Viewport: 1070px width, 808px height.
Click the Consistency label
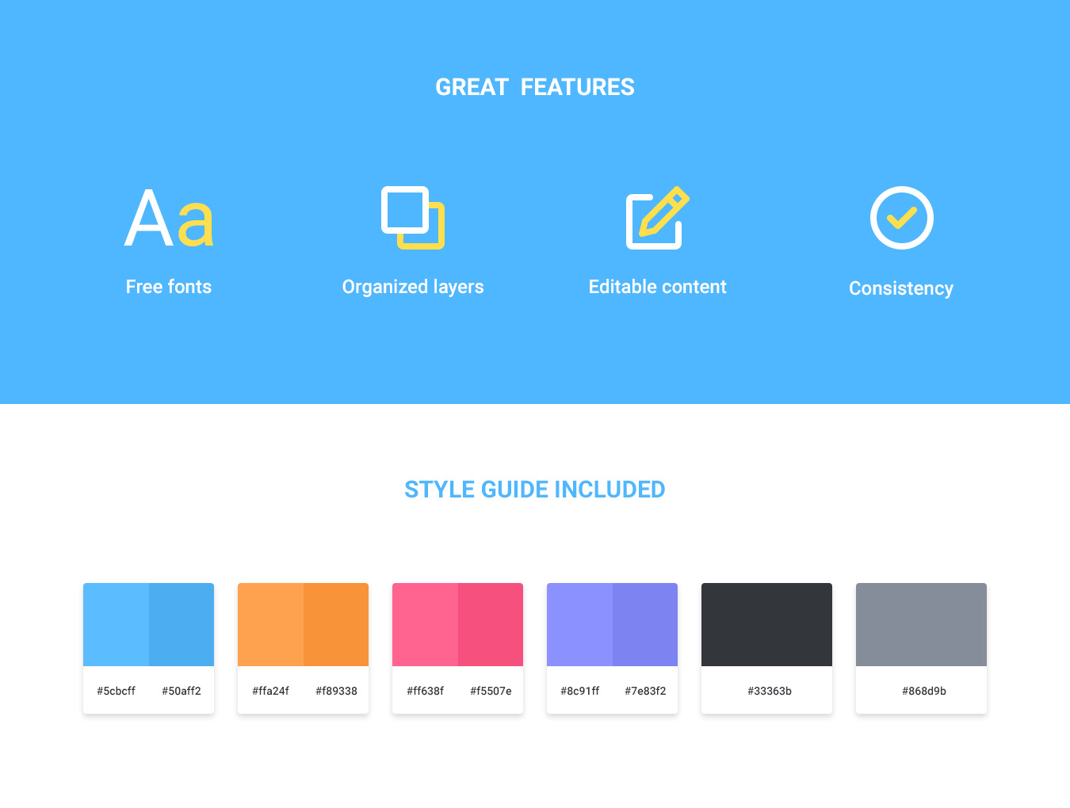pyautogui.click(x=901, y=288)
